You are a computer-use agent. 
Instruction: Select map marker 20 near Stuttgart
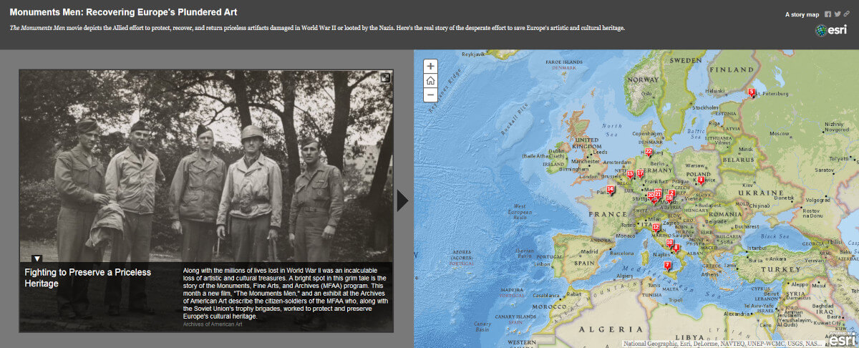click(651, 196)
